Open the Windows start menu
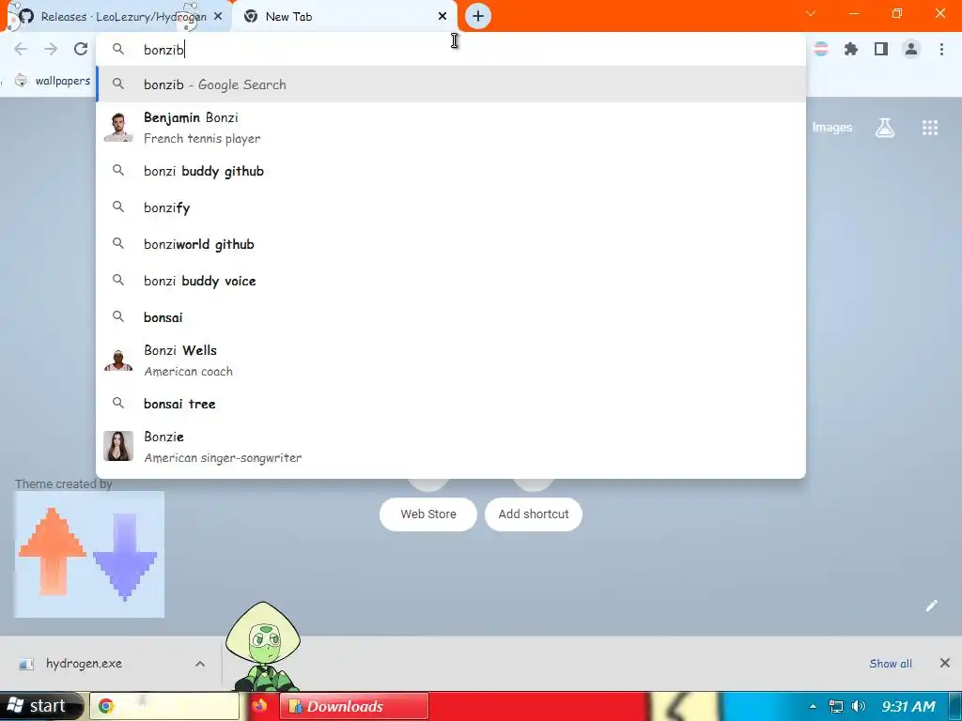This screenshot has width=962, height=721. click(40, 706)
